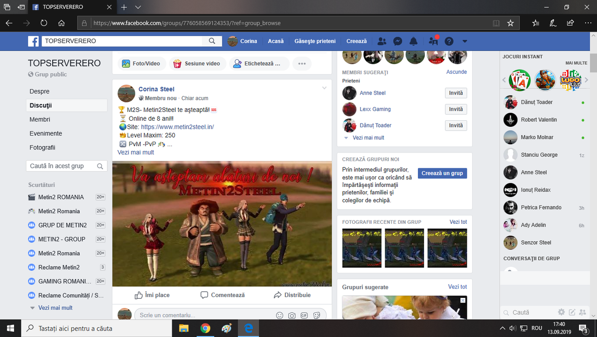The width and height of the screenshot is (597, 337).
Task: Click the Ludo Club instant game icon
Action: click(x=570, y=80)
